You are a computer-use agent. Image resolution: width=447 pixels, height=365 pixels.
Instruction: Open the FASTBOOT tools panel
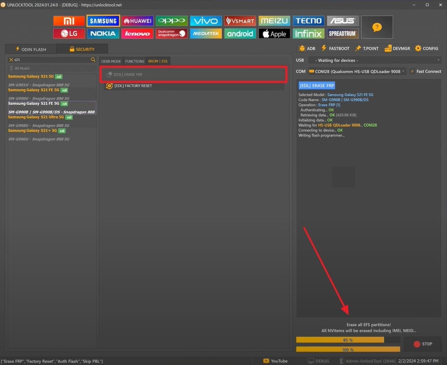tap(335, 49)
